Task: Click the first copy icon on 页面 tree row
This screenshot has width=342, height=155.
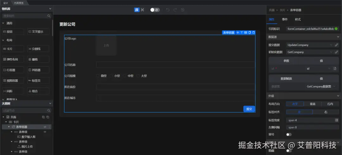Action: click(43, 117)
